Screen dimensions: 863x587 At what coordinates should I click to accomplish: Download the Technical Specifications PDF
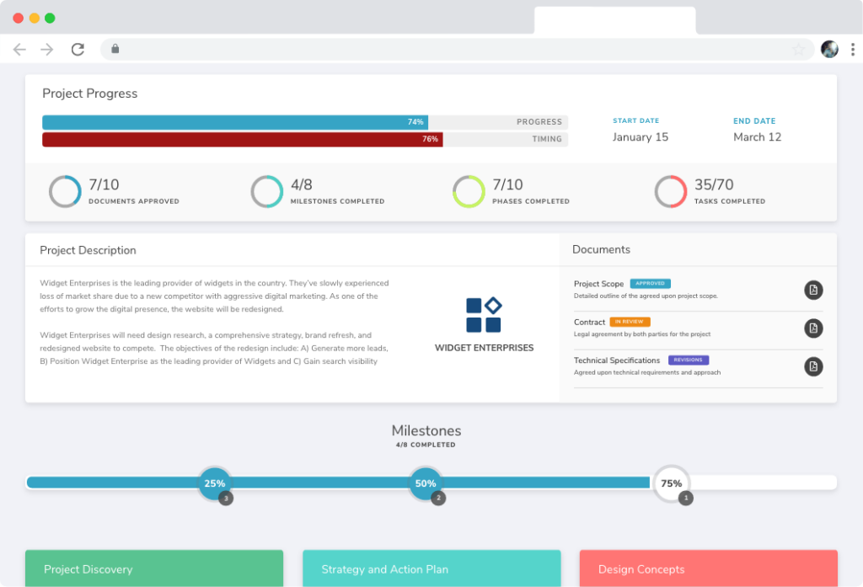[x=813, y=367]
